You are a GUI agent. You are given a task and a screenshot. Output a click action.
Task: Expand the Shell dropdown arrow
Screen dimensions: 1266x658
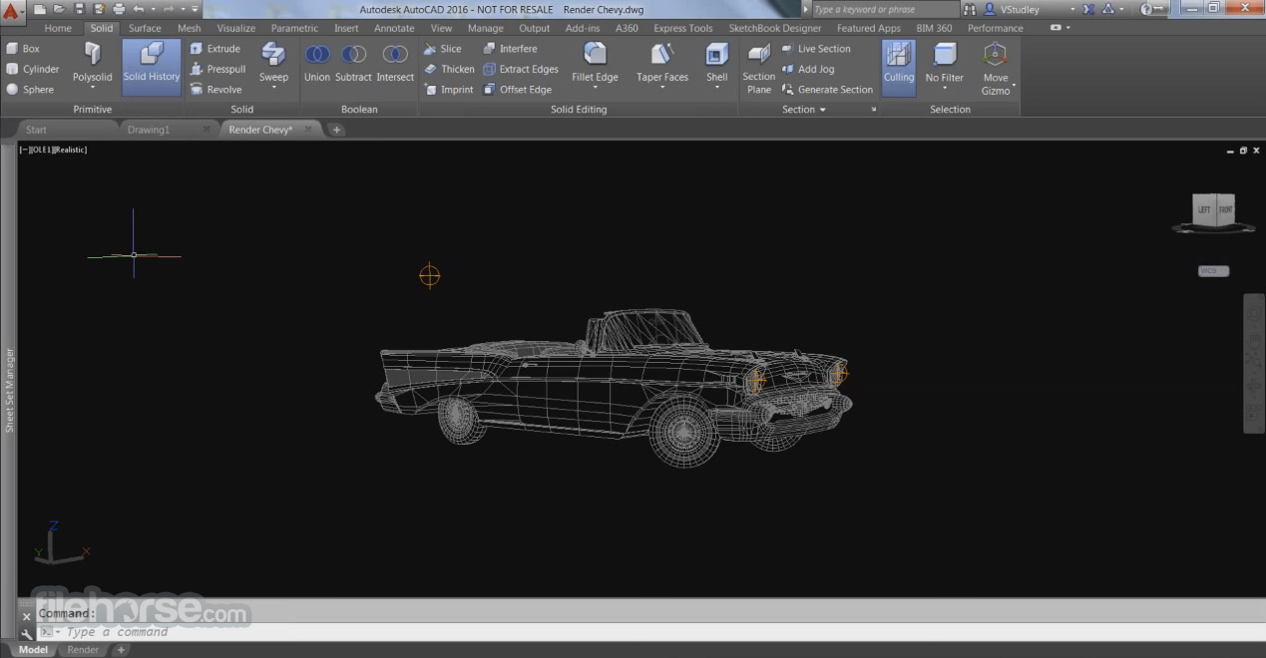point(717,88)
